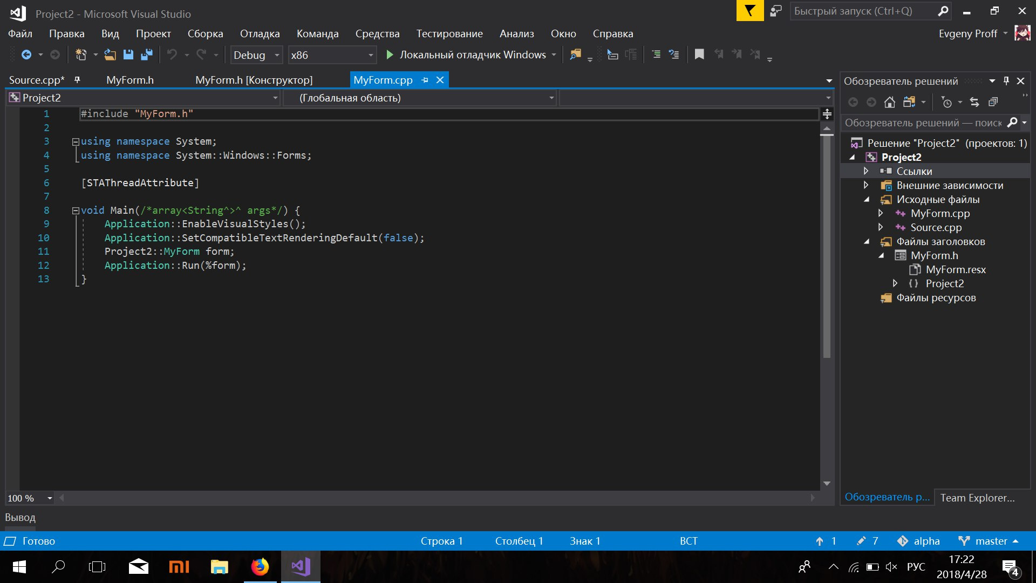Open the Отладка menu
Image resolution: width=1036 pixels, height=583 pixels.
coord(260,33)
